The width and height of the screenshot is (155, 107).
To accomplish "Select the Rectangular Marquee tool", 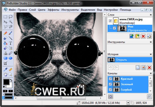I will tap(5, 17).
